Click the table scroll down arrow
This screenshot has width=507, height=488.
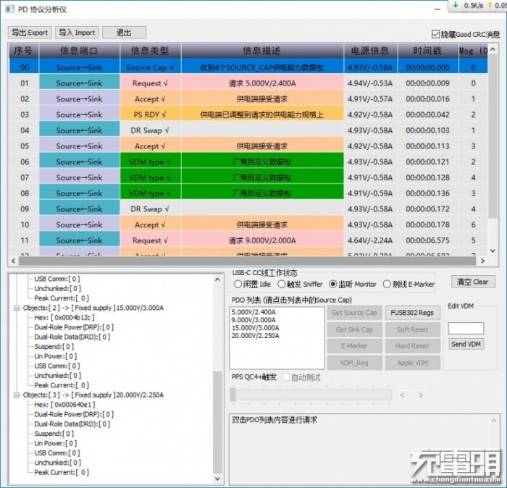point(493,251)
